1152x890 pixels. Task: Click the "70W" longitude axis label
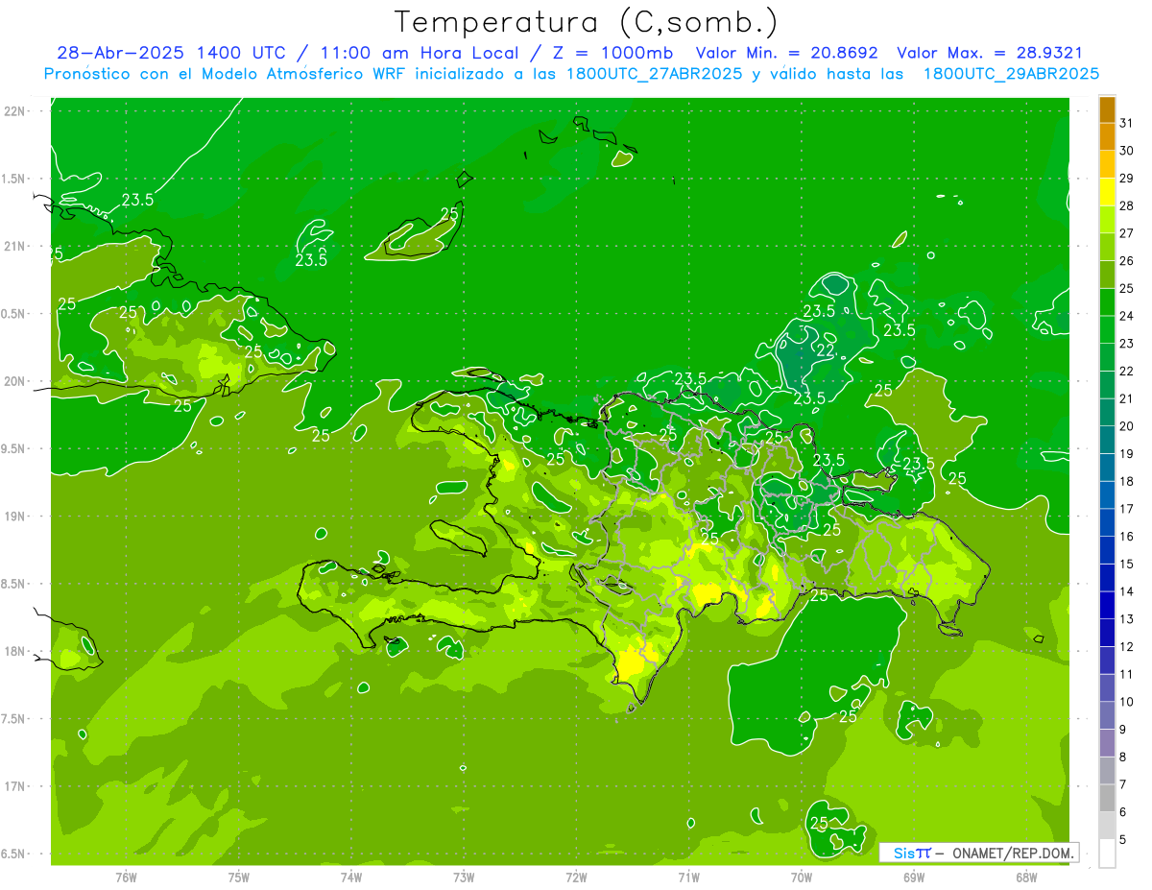(x=802, y=878)
